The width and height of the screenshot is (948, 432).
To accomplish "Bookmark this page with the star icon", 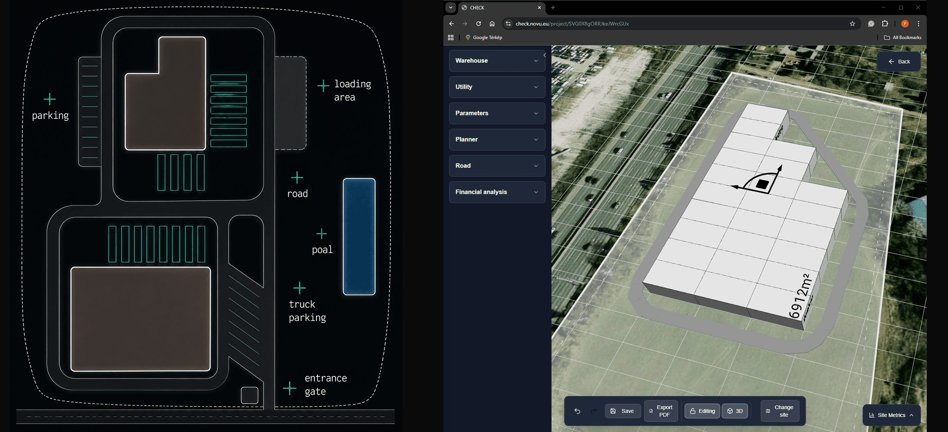I will [x=852, y=24].
